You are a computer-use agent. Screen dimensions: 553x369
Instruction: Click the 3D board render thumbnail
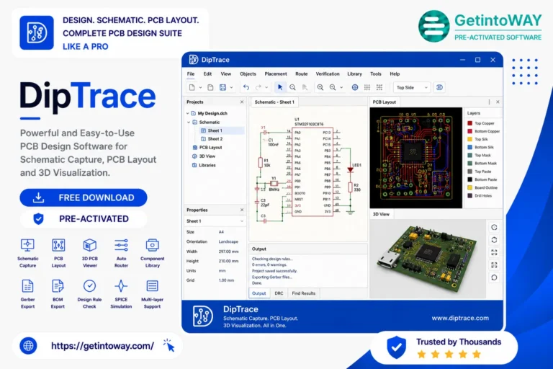(428, 259)
